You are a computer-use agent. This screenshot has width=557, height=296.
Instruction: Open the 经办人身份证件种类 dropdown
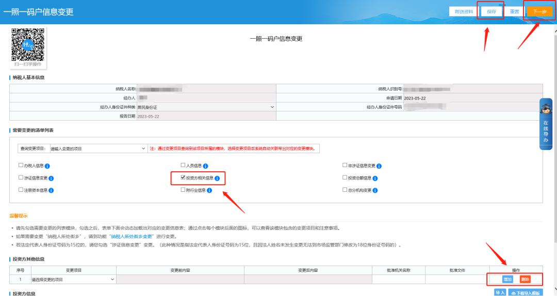(x=206, y=107)
